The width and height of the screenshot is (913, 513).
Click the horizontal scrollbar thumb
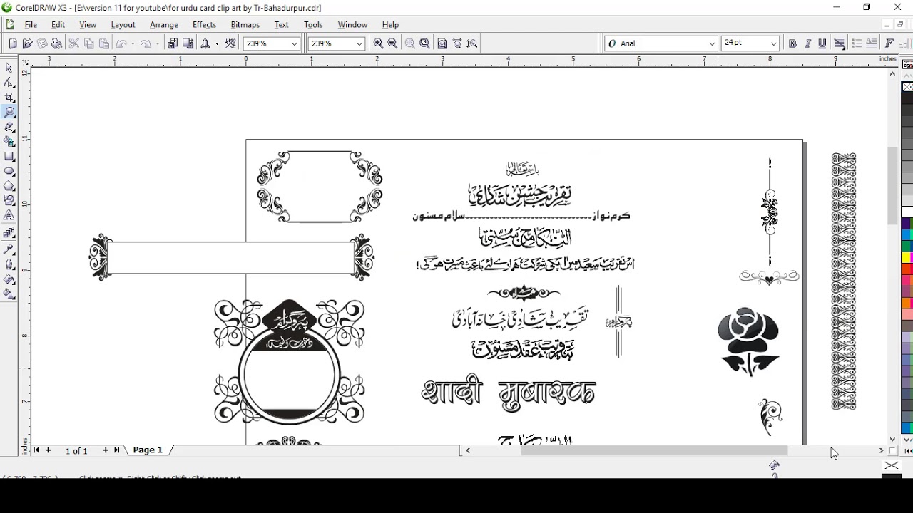654,450
